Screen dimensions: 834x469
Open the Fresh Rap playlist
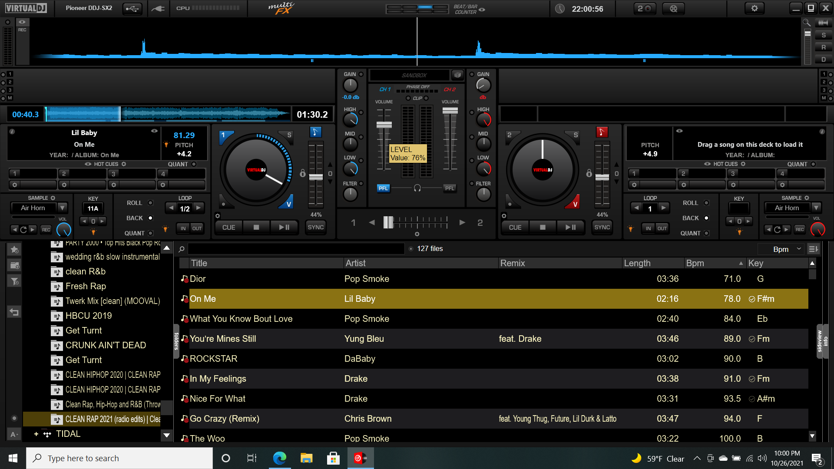(x=85, y=286)
